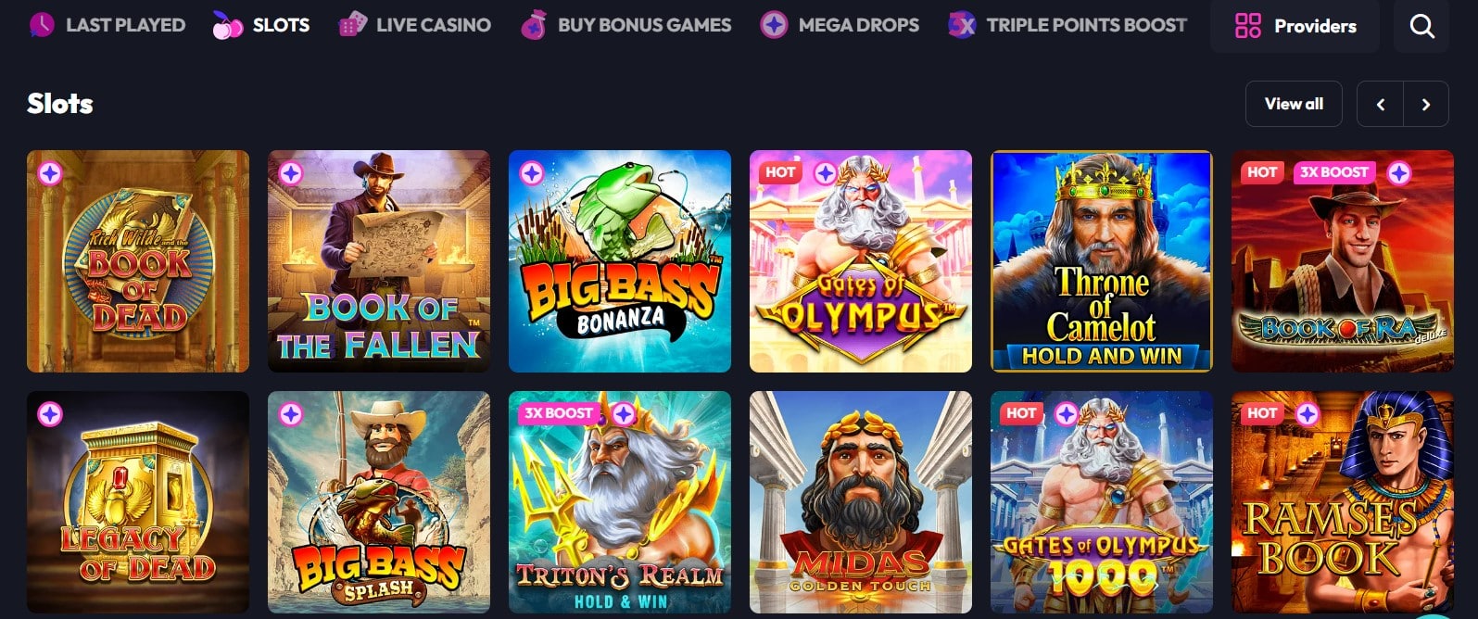Click the 3X BOOST badge on Triton's Realm
The width and height of the screenshot is (1478, 619).
(x=558, y=412)
